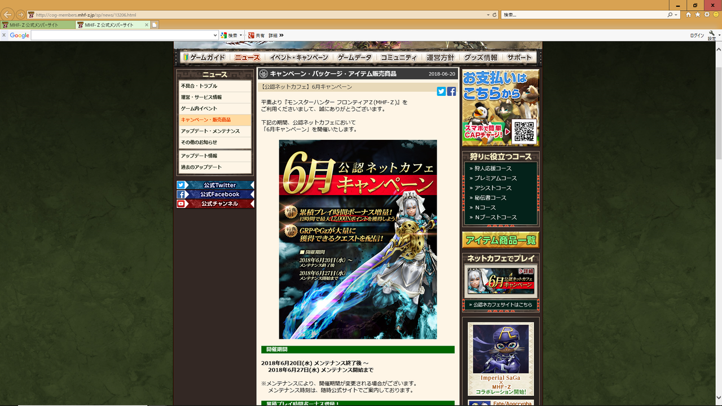This screenshot has height=406, width=722.
Task: Open 秘伝書コース link
Action: click(x=490, y=198)
